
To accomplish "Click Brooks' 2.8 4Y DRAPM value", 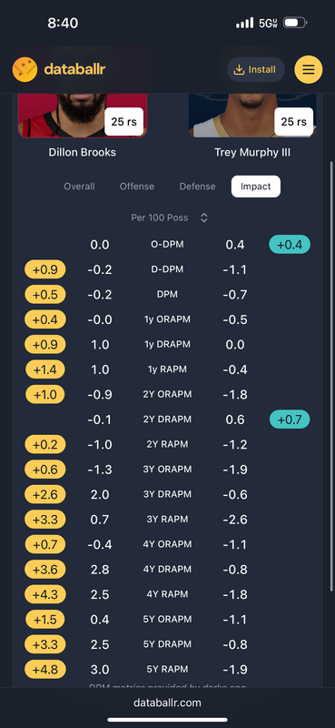I will pyautogui.click(x=100, y=570).
